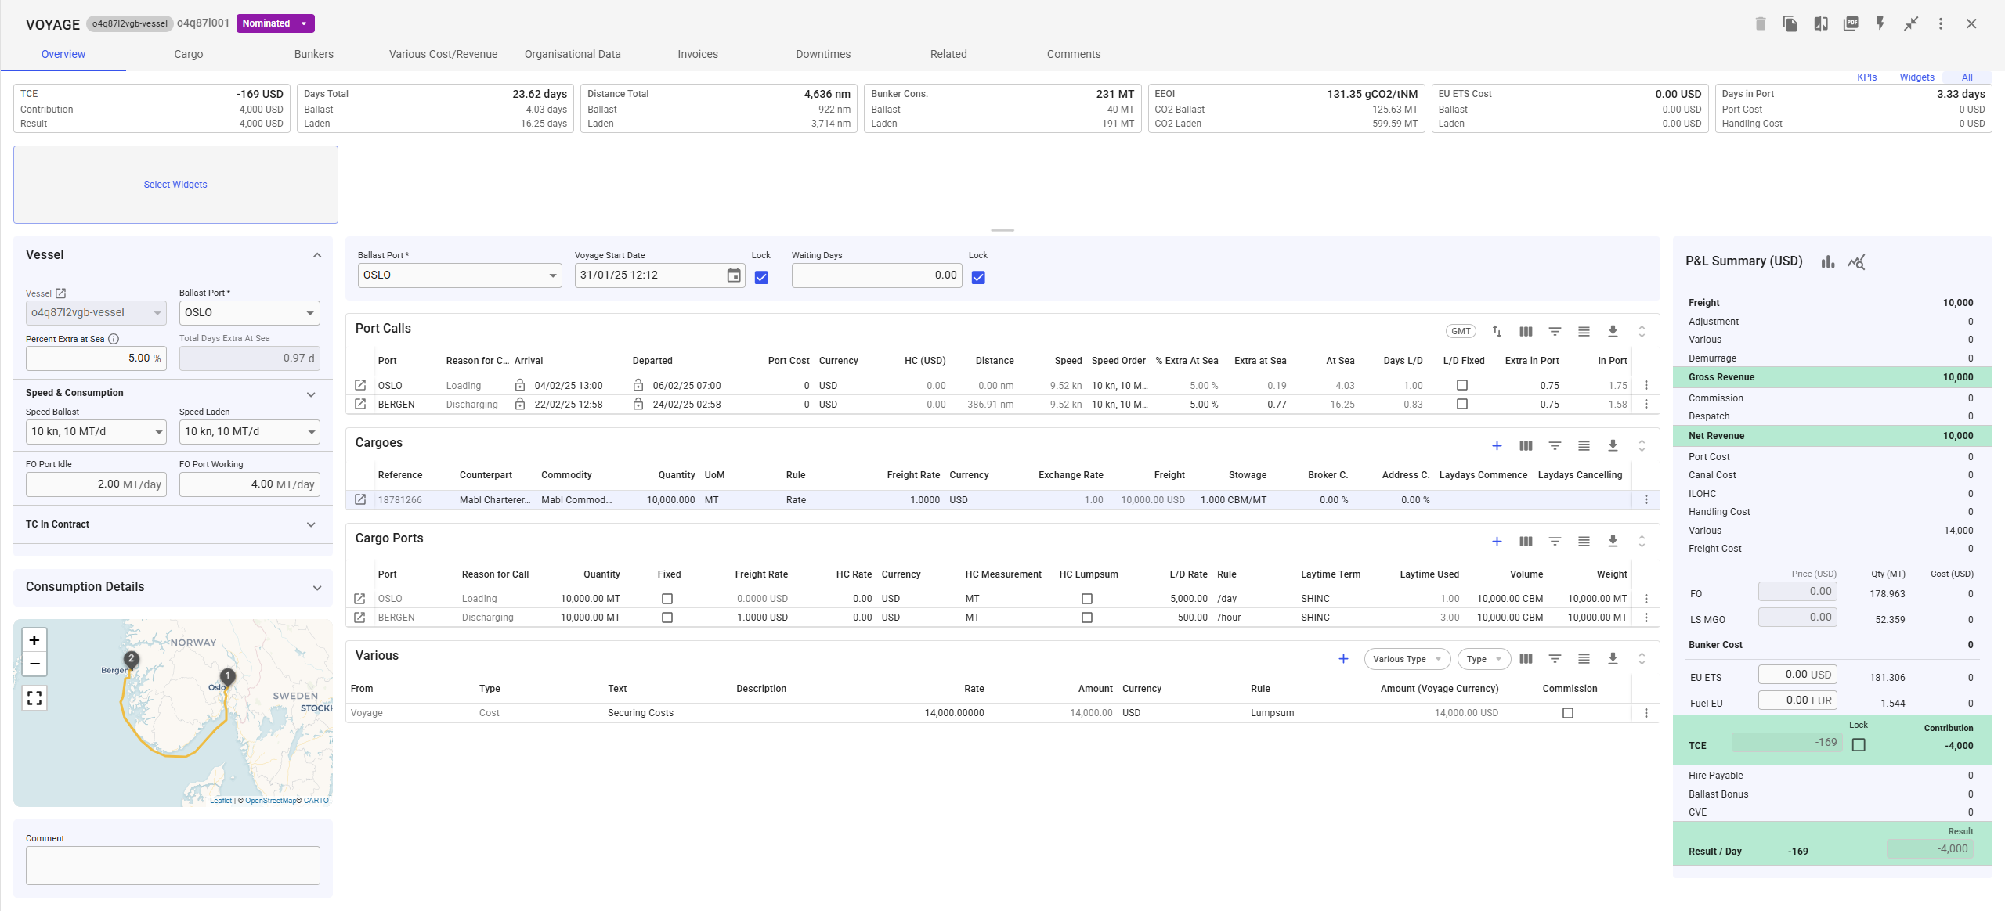Viewport: 2005px width, 911px height.
Task: Click the copy voyage icon
Action: pos(1790,23)
